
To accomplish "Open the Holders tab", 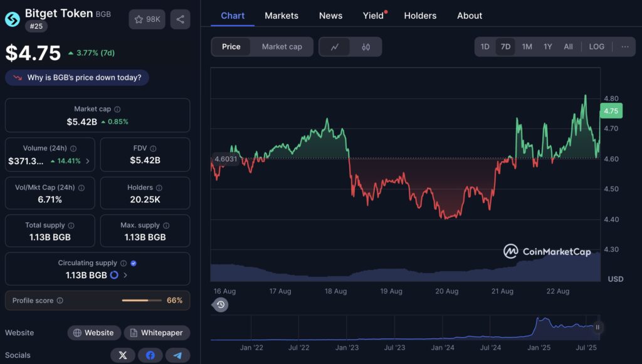I will [420, 16].
